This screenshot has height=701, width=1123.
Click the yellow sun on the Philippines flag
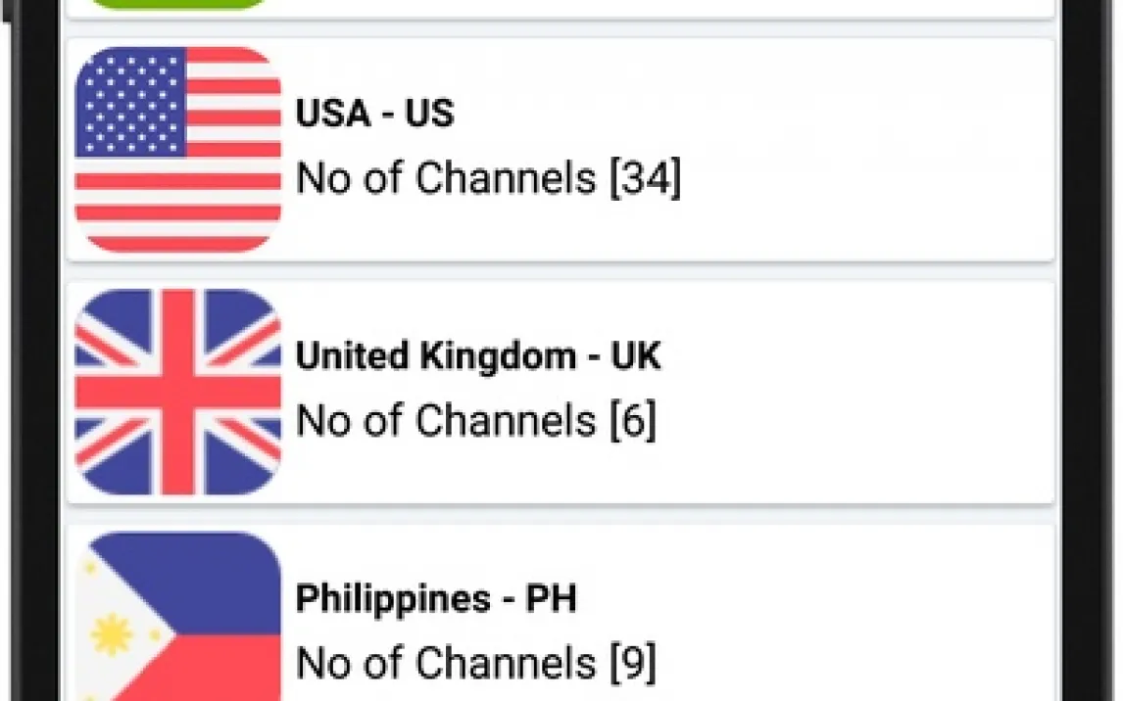pos(112,634)
